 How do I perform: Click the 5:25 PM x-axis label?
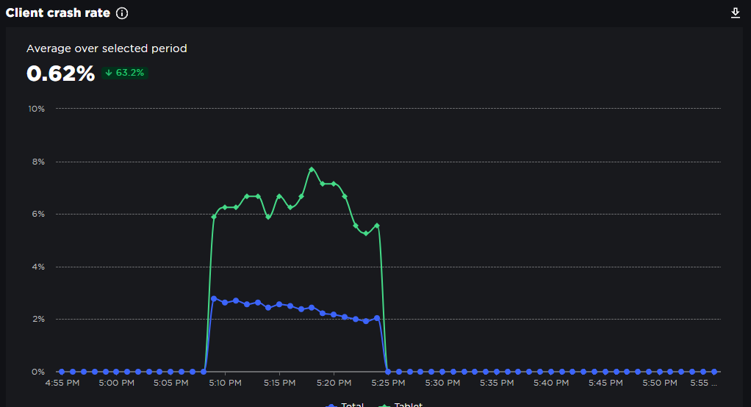click(388, 383)
